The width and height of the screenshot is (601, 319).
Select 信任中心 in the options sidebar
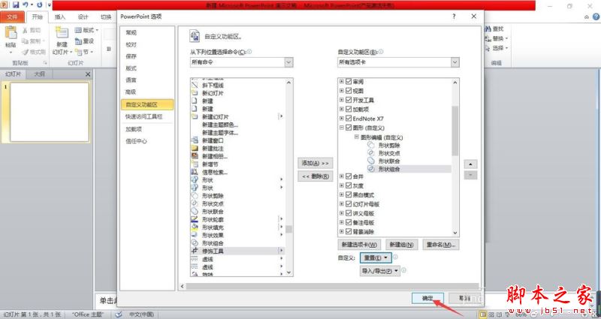pyautogui.click(x=147, y=141)
